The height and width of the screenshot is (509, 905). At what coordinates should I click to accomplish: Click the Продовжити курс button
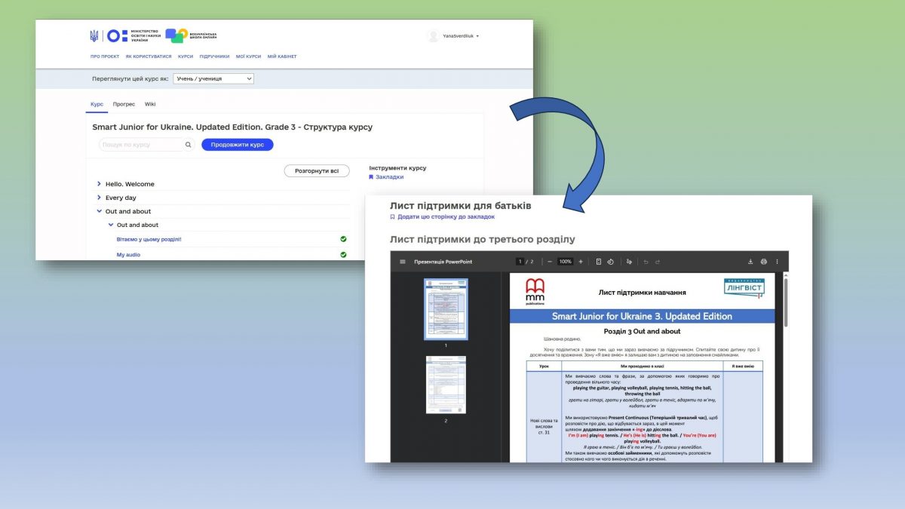tap(238, 145)
